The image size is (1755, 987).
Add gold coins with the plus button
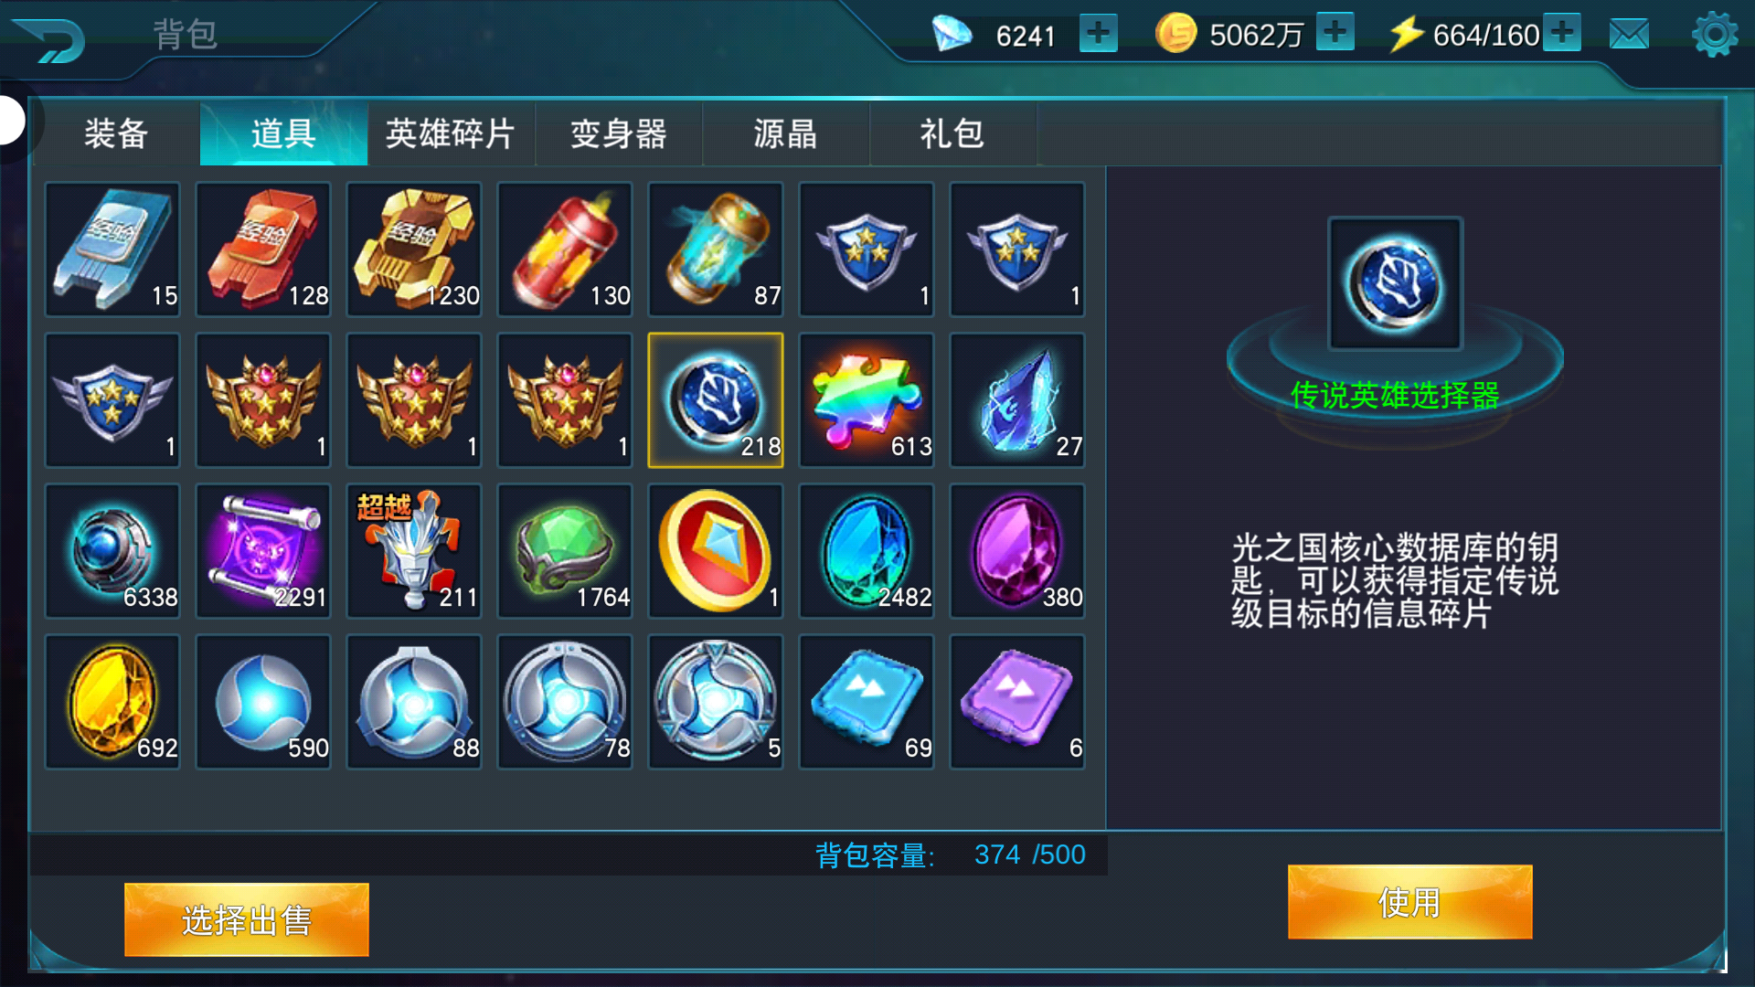point(1335,32)
